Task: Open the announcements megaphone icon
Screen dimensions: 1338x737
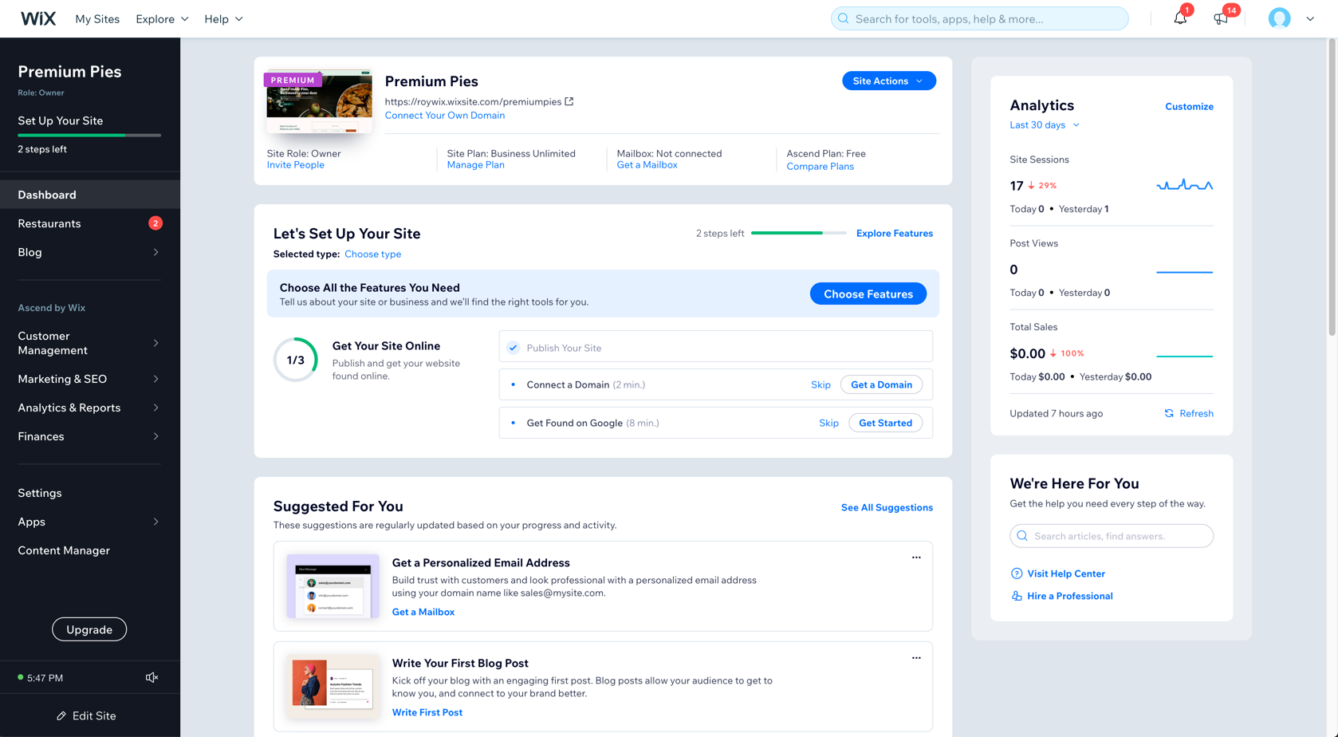Action: pos(1220,18)
